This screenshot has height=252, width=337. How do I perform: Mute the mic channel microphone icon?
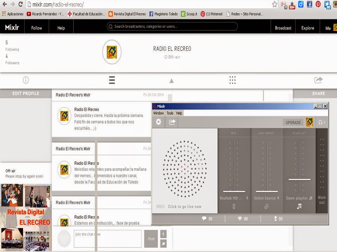[x=234, y=206]
